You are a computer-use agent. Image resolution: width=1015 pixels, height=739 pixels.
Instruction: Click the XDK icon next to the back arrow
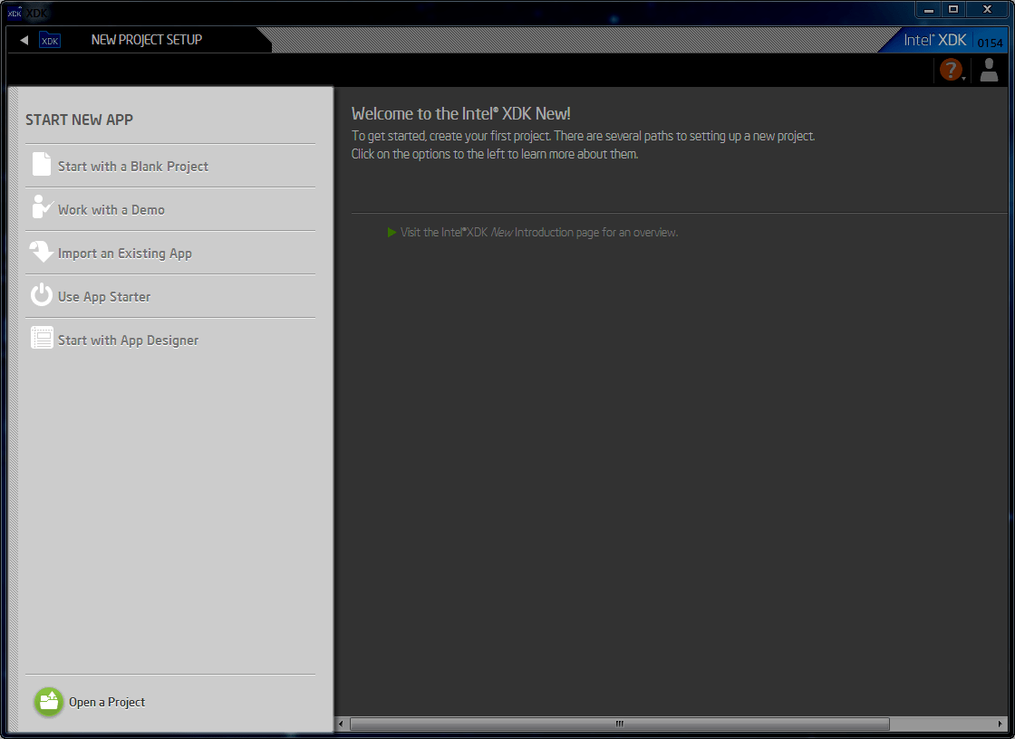point(50,40)
